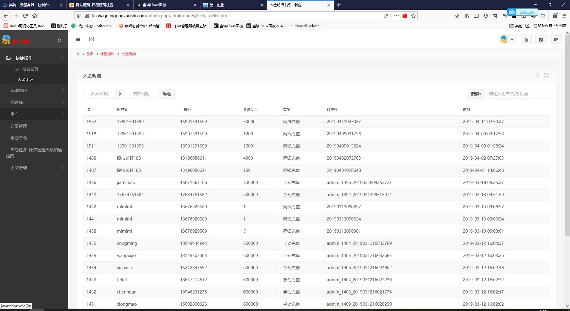The width and height of the screenshot is (570, 311).
Task: Open the admin avatar dropdown in the header
Action: click(507, 39)
